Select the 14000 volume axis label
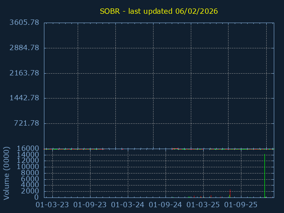Image resolution: width=284 pixels, height=213 pixels. pos(28,155)
